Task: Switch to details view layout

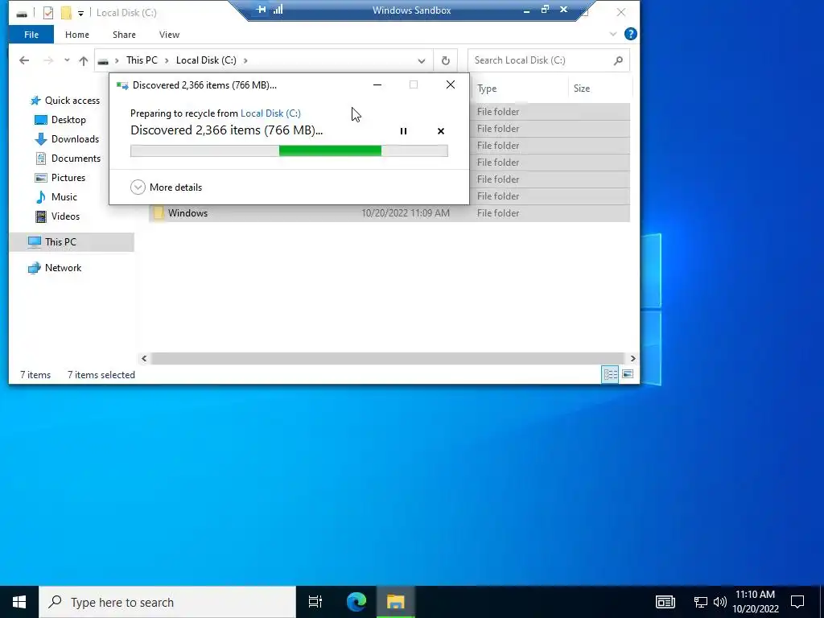Action: point(610,374)
